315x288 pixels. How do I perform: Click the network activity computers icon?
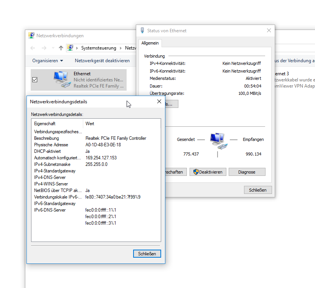coord(219,141)
